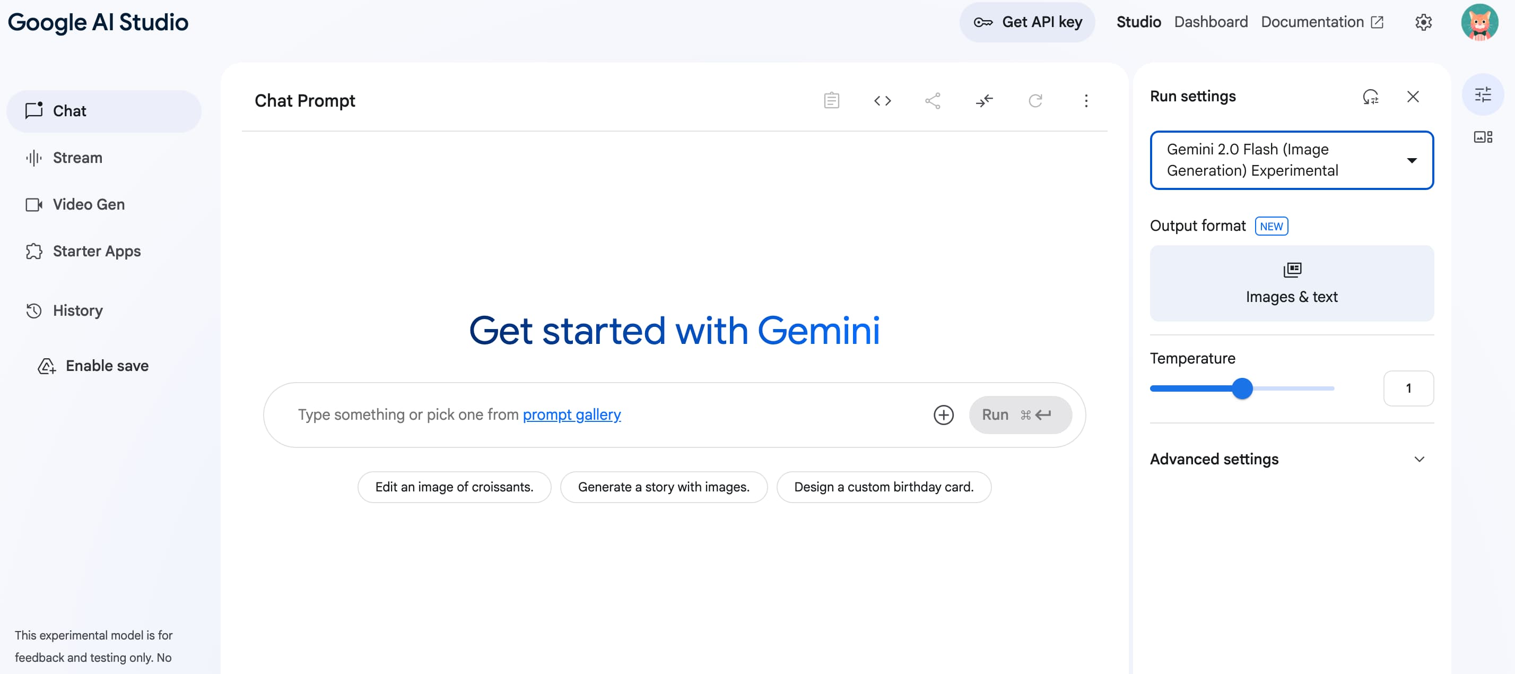Click the Get API key button
Image resolution: width=1515 pixels, height=674 pixels.
(x=1027, y=22)
